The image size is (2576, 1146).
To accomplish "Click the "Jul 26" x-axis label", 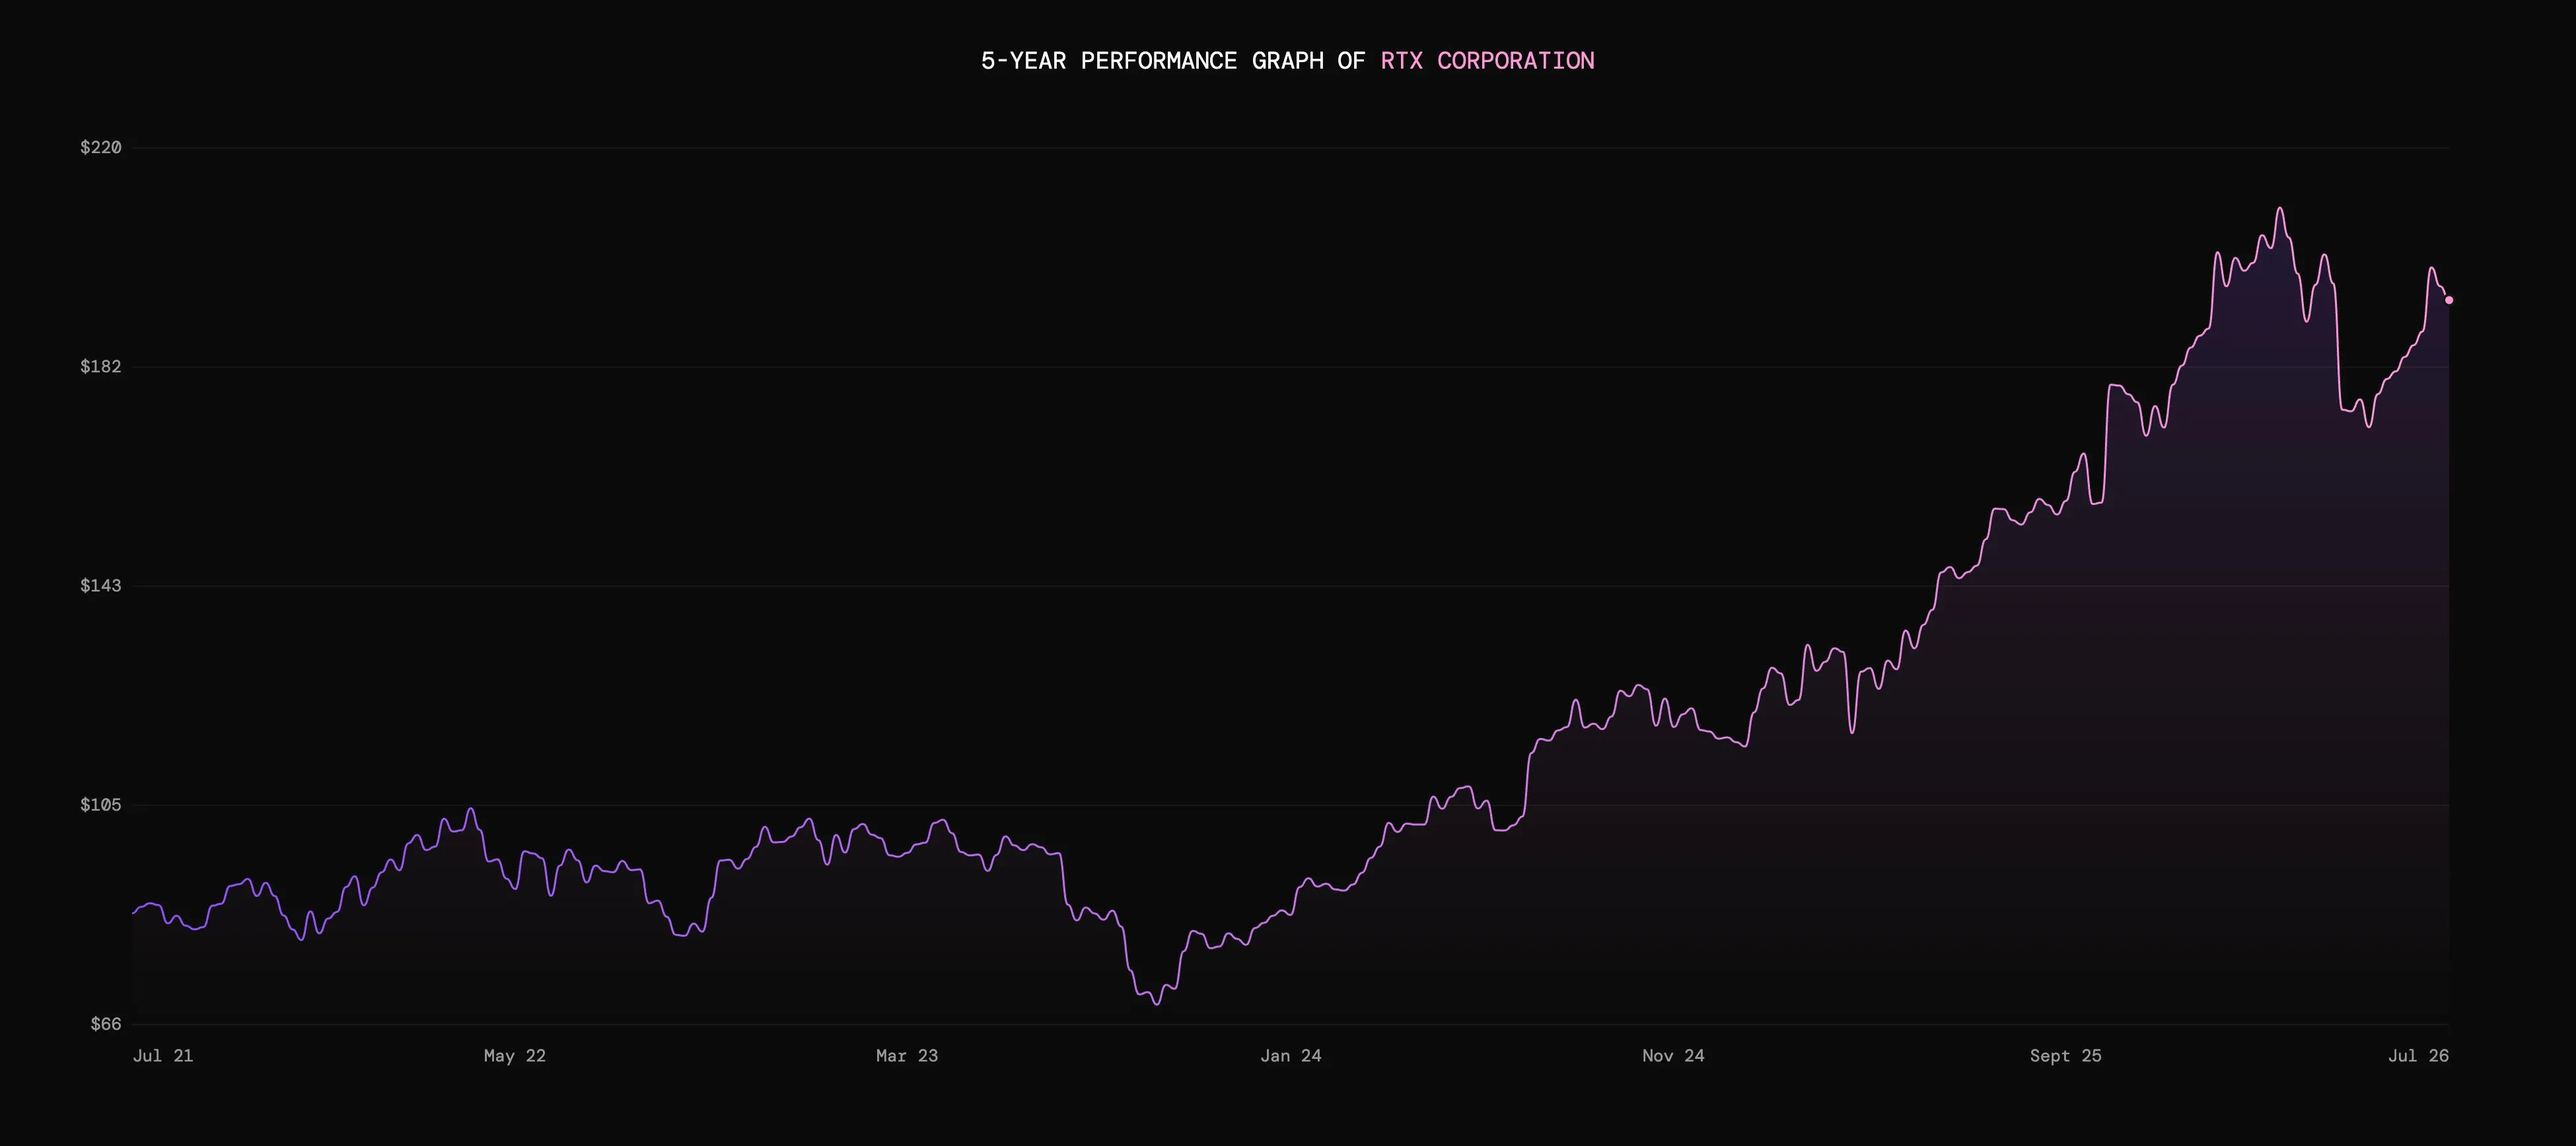I will click(x=2419, y=1056).
